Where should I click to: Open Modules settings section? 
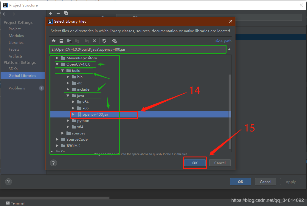[x=16, y=36]
